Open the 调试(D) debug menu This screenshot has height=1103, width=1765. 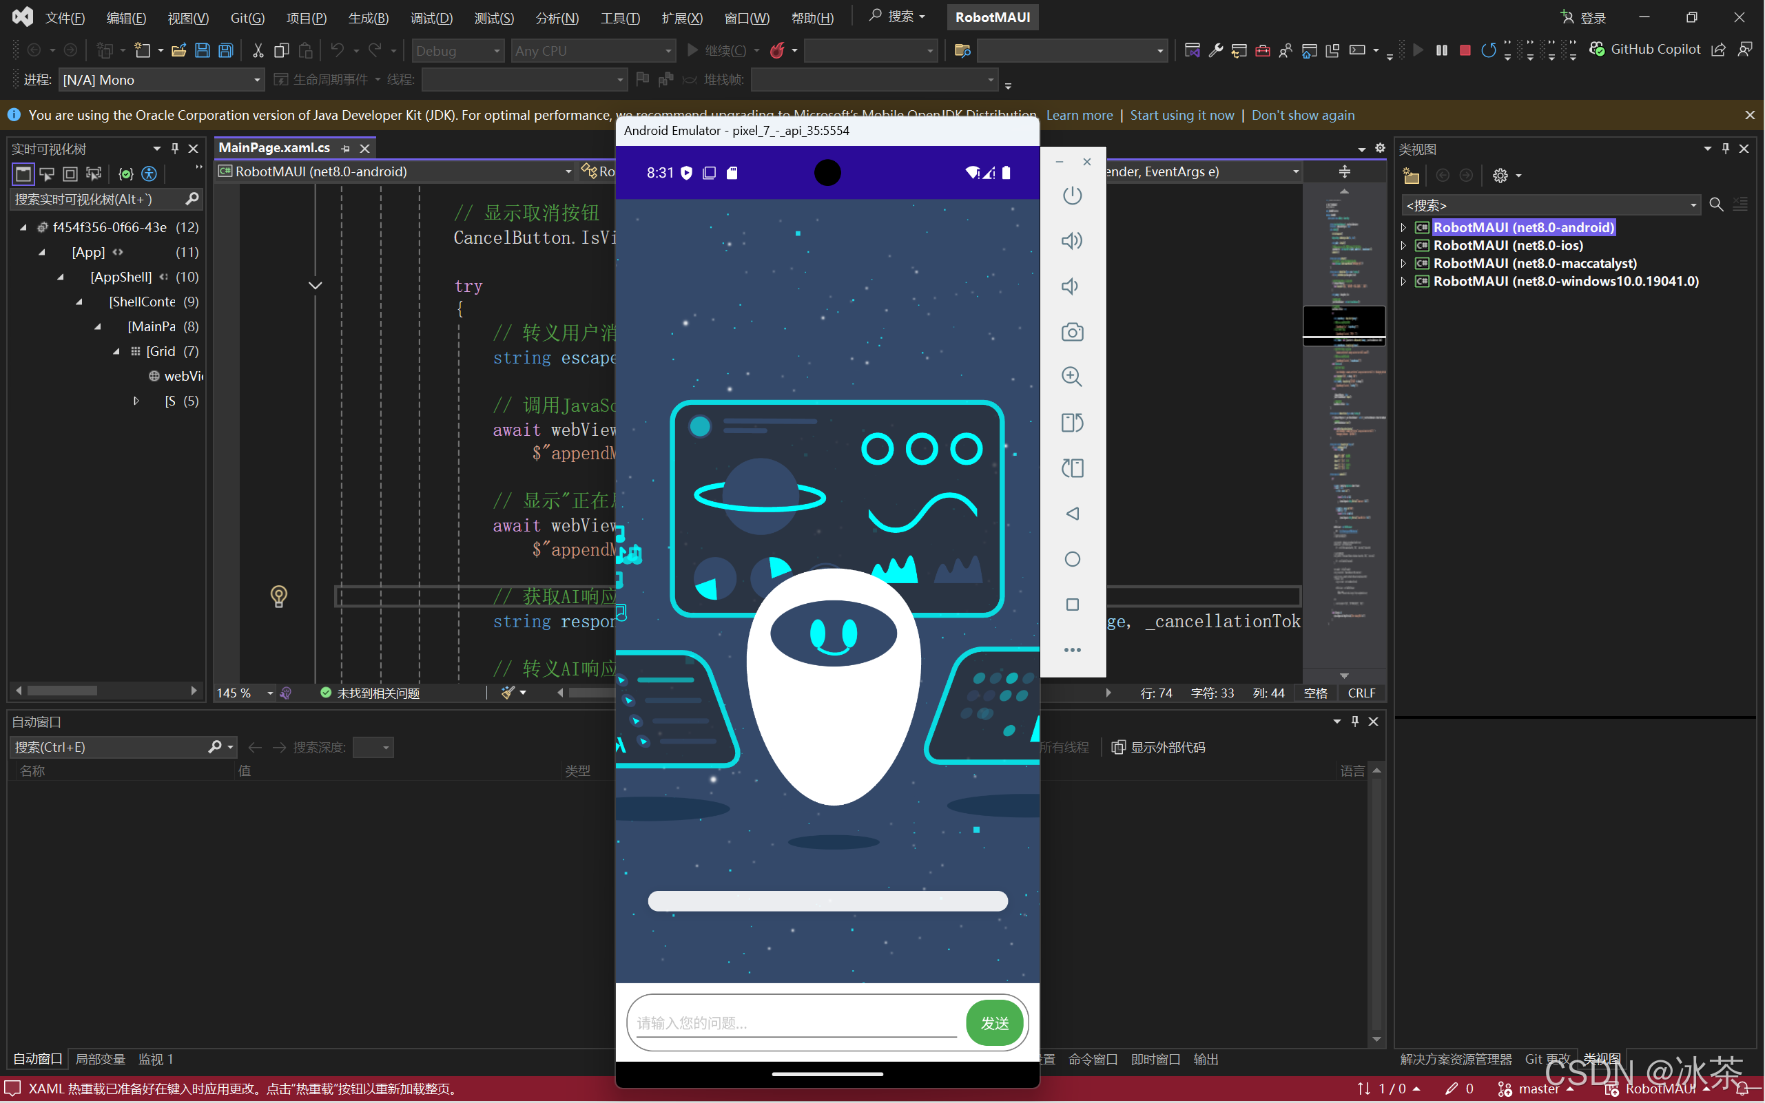431,17
